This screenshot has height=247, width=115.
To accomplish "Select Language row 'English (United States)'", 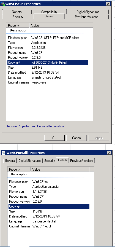I will click(x=48, y=77).
